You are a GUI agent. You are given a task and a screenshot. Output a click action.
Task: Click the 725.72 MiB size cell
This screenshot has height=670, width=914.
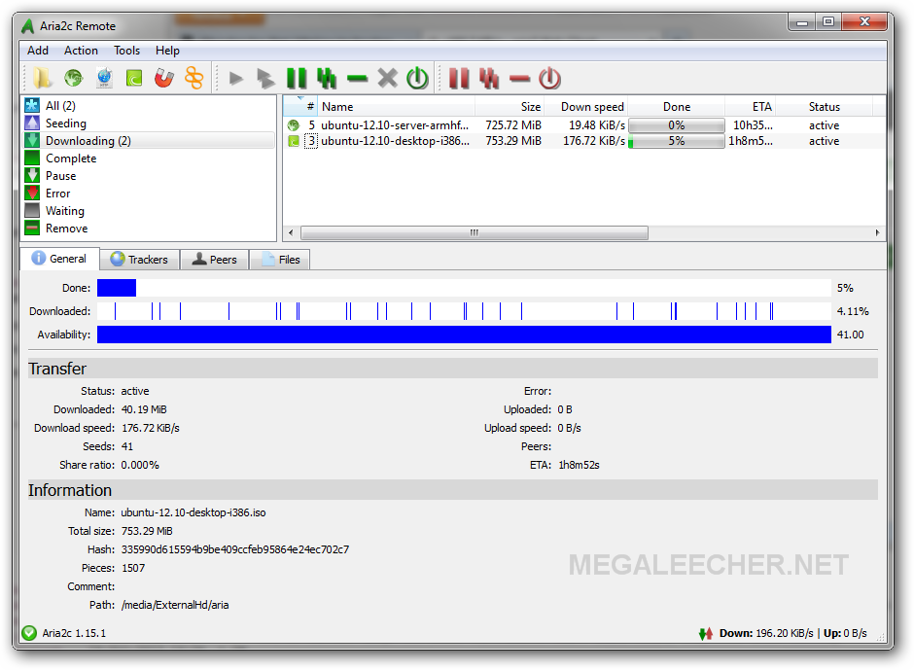[x=513, y=125]
